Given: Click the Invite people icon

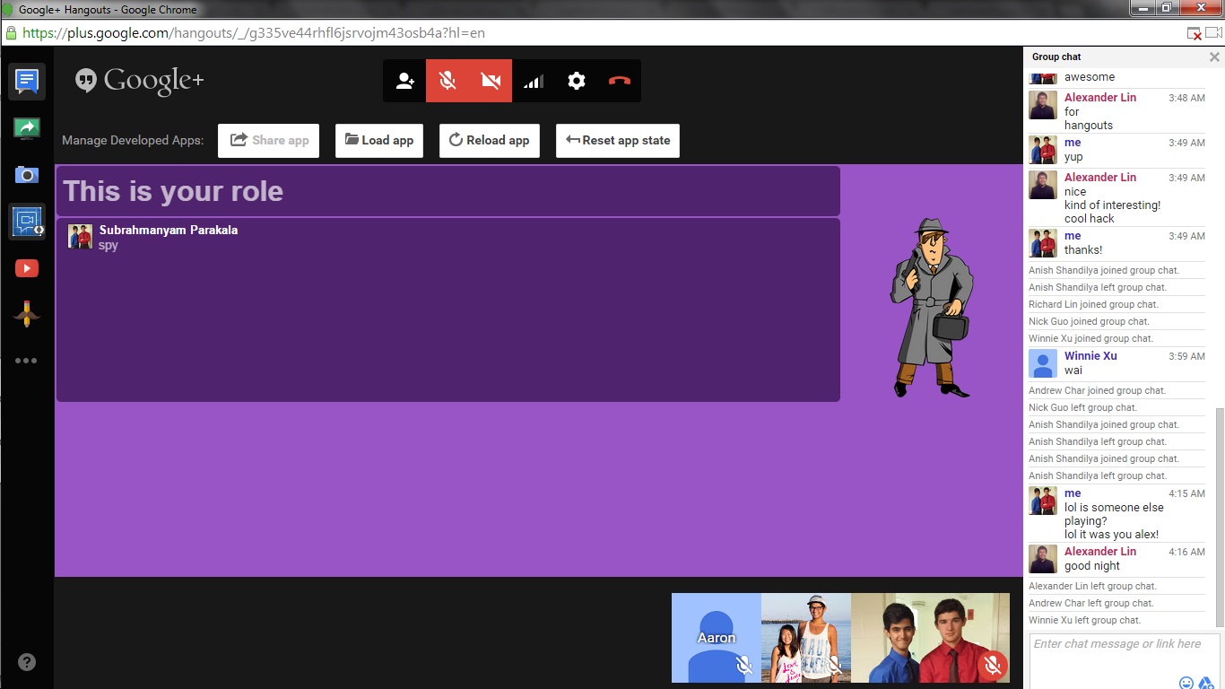Looking at the screenshot, I should tap(404, 81).
